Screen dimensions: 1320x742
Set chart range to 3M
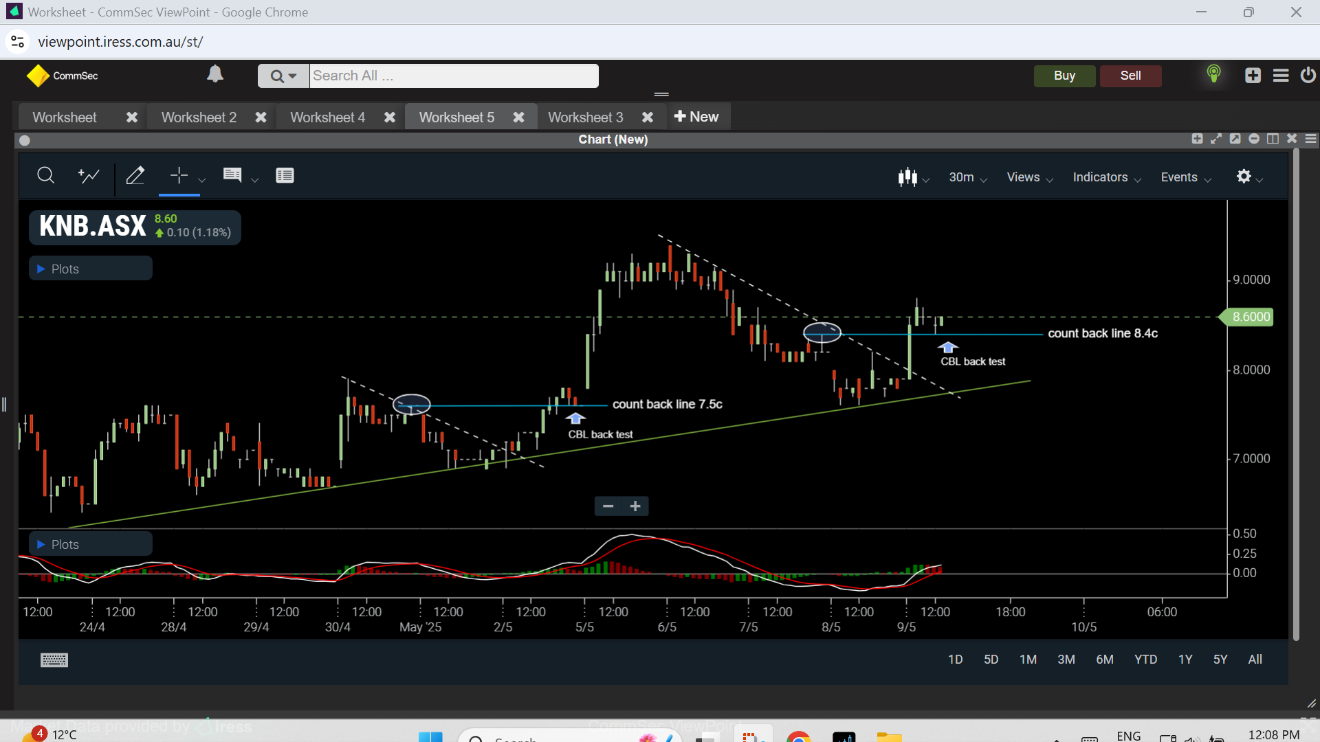point(1066,660)
